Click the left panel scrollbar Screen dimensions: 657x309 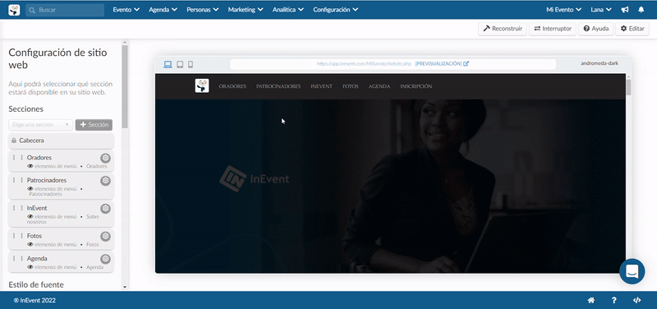tap(125, 86)
